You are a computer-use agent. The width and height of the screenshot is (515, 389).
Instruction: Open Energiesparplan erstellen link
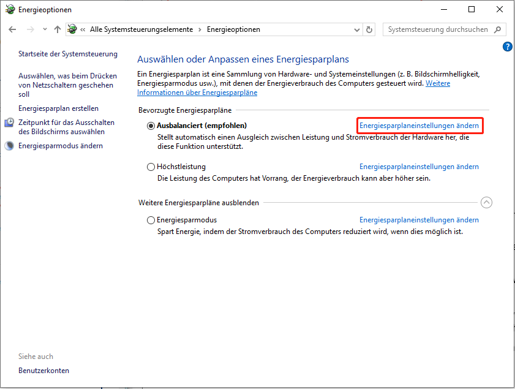click(58, 108)
